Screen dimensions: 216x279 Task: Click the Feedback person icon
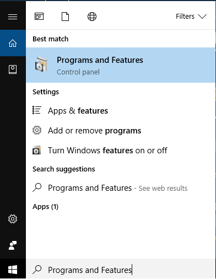coord(13,245)
